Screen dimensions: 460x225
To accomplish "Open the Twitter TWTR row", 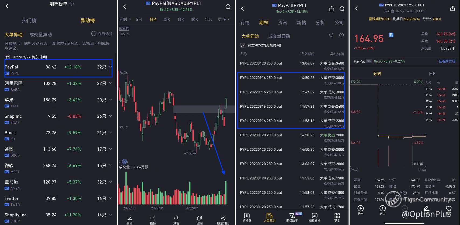I will click(x=58, y=201).
